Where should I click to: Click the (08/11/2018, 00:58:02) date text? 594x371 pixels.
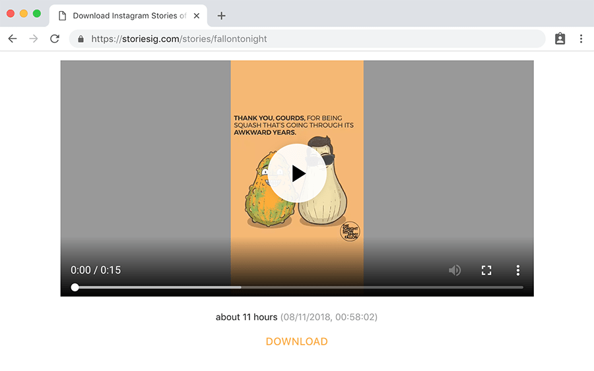(x=329, y=317)
